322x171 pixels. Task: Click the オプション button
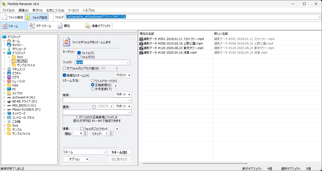pos(76,159)
